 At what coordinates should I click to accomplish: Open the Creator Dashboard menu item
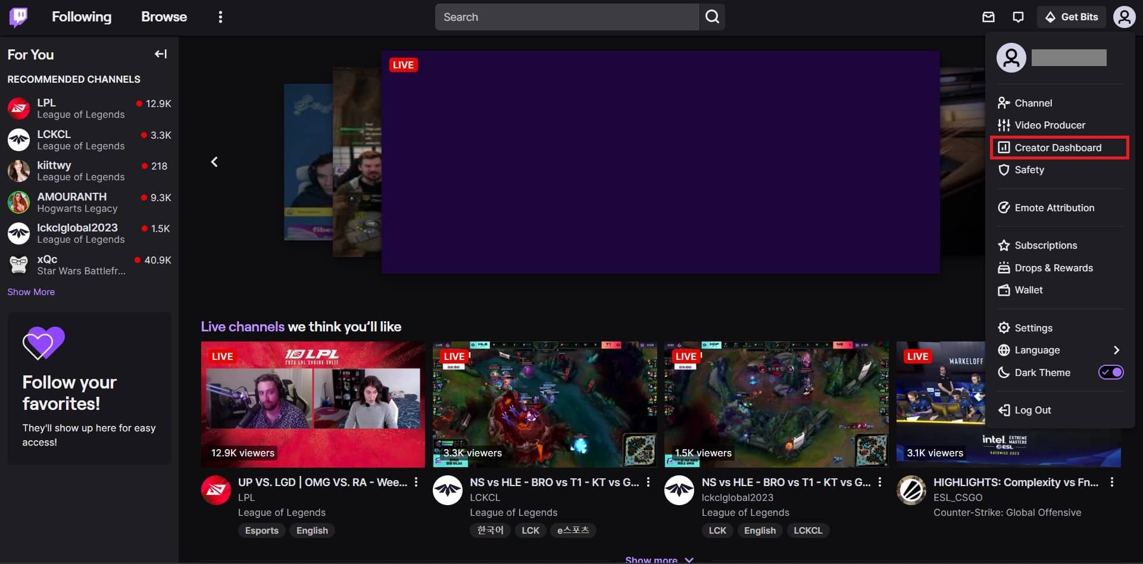pyautogui.click(x=1058, y=148)
